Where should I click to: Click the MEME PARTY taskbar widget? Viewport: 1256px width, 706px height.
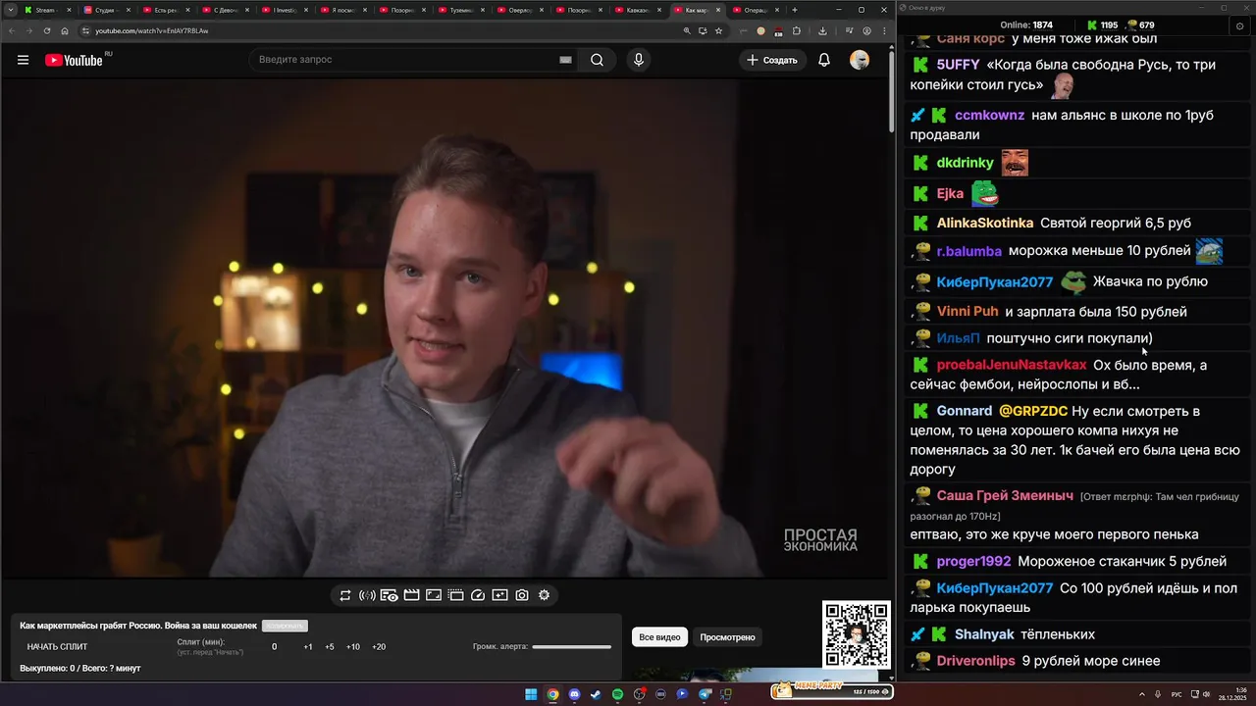(x=832, y=690)
